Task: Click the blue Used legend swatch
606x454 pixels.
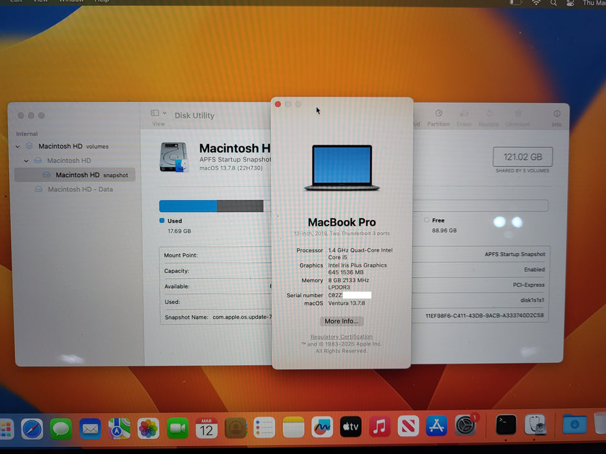Action: [162, 221]
